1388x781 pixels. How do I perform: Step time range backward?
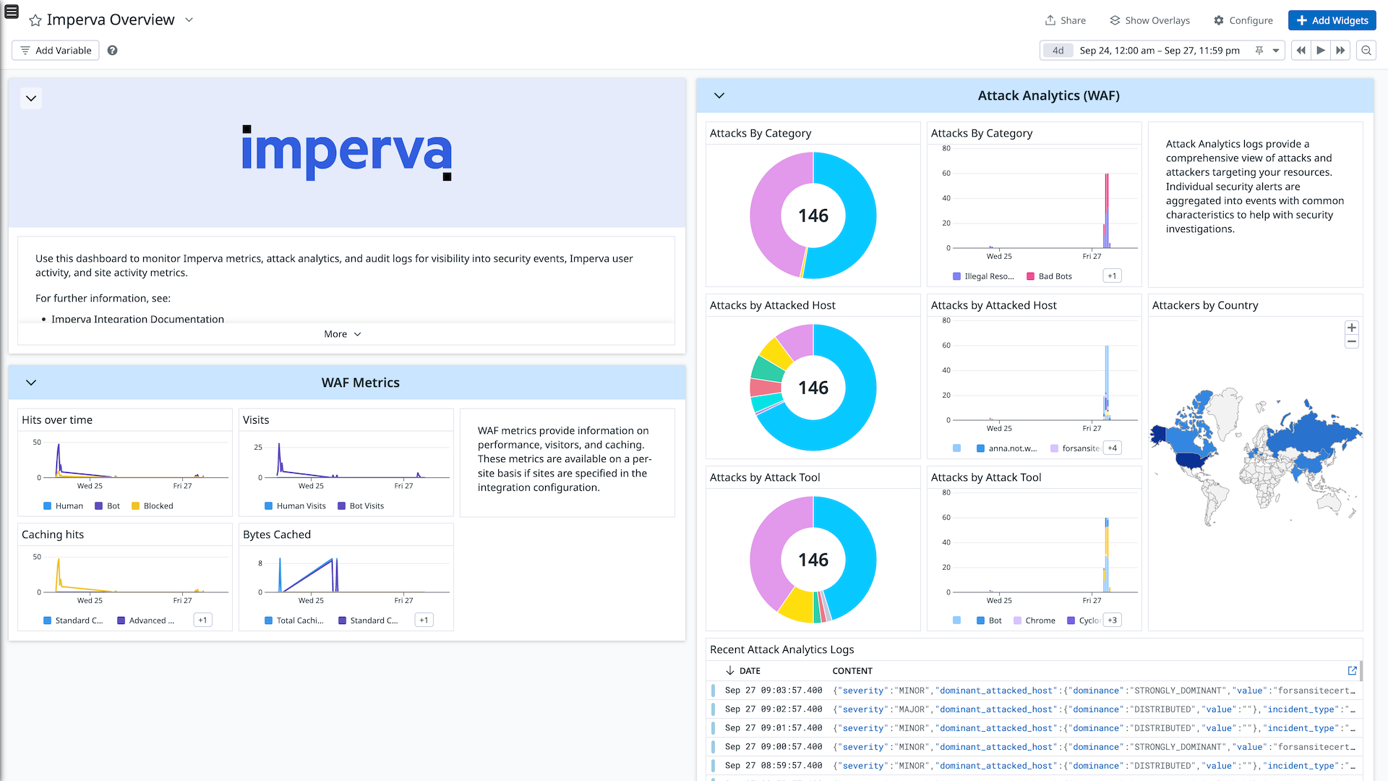click(x=1301, y=51)
